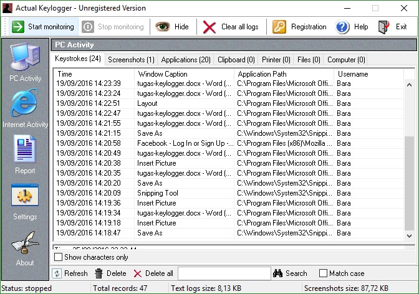Select the Insert Picture row at 14:19:36
Image resolution: width=419 pixels, height=294 pixels.
click(x=229, y=203)
